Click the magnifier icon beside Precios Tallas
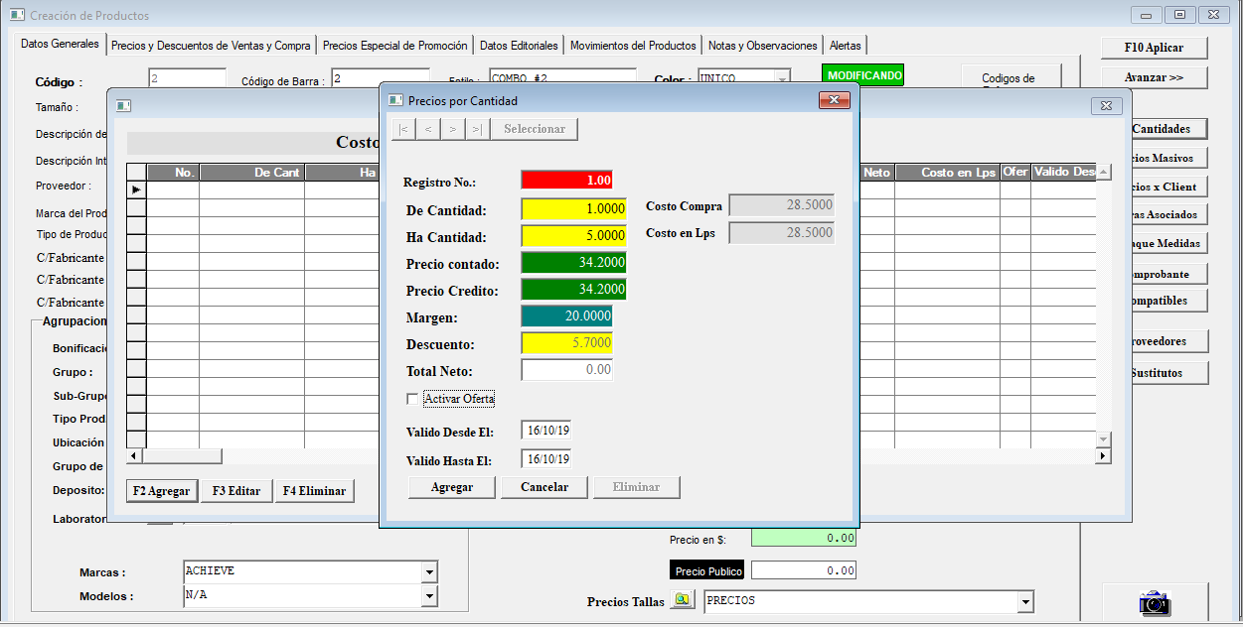 (x=683, y=601)
